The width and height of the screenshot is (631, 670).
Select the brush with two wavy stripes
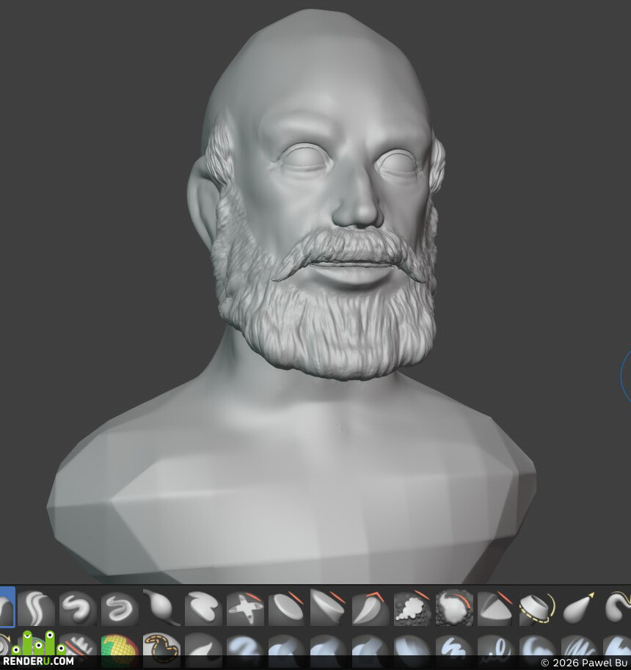[36, 607]
